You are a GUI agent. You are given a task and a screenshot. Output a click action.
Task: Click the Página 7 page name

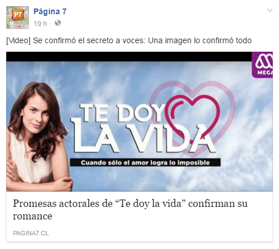click(x=50, y=11)
